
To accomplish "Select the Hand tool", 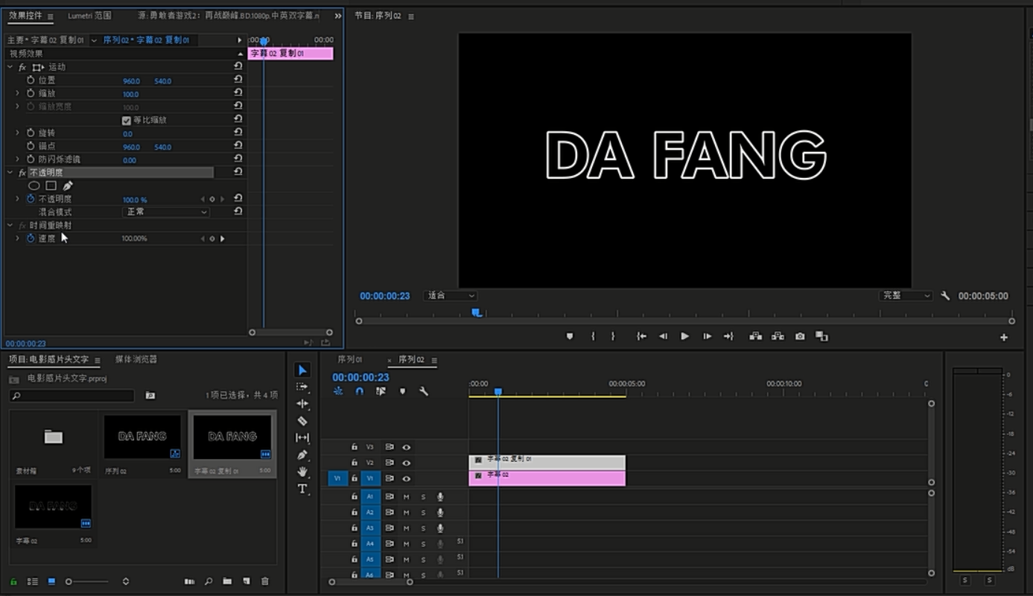I will point(302,472).
